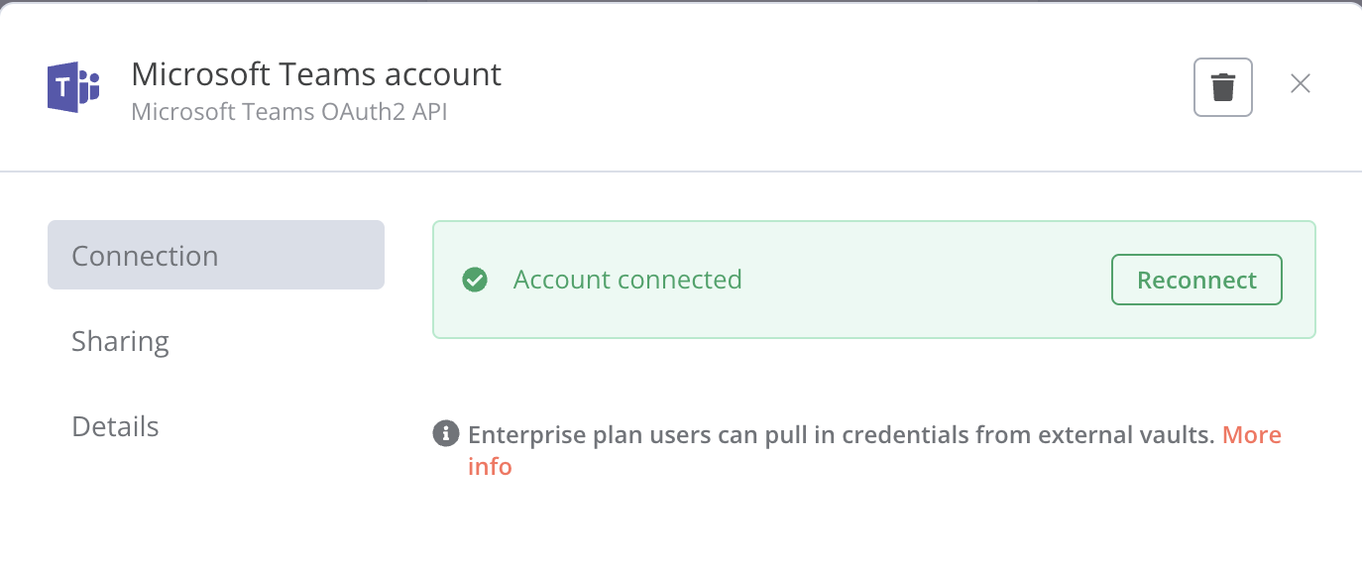Dismiss the Microsoft Teams account modal
1362x575 pixels.
coord(1301,84)
